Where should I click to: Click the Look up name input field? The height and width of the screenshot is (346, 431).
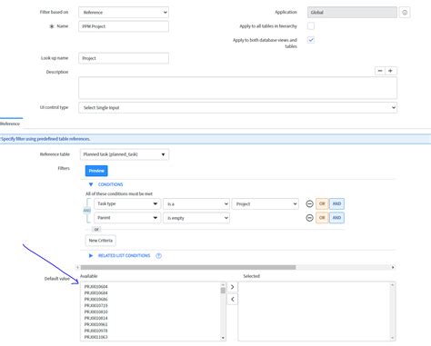coord(124,58)
